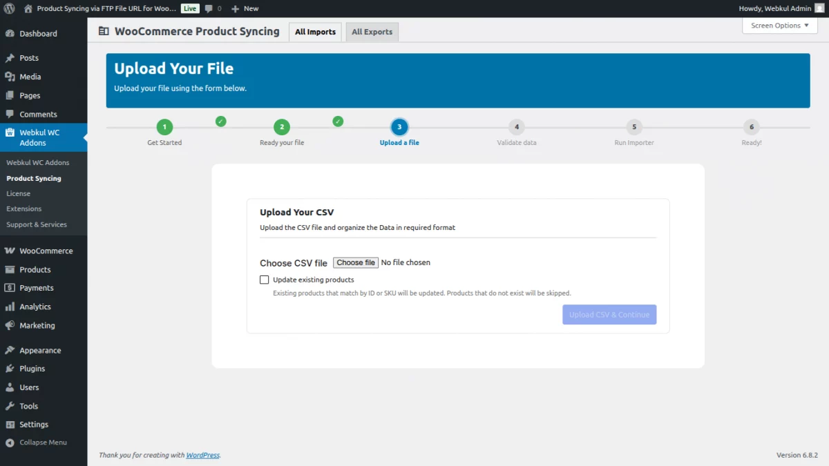Viewport: 829px width, 466px height.
Task: Click the Media icon in the sidebar
Action: 10,77
